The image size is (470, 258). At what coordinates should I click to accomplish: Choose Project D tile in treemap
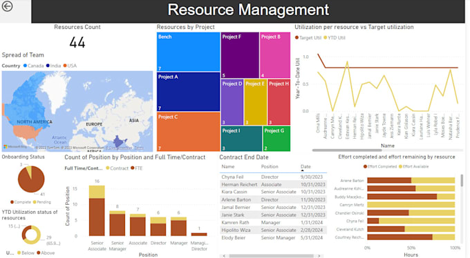coord(232,102)
